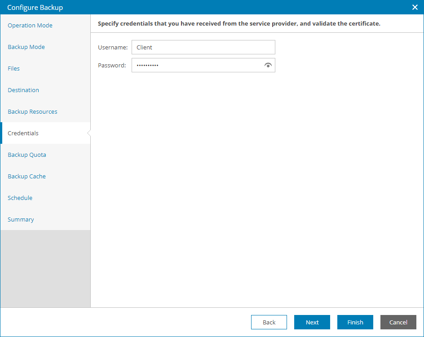Go to the Backup Mode step
This screenshot has height=337, width=424.
click(x=26, y=47)
